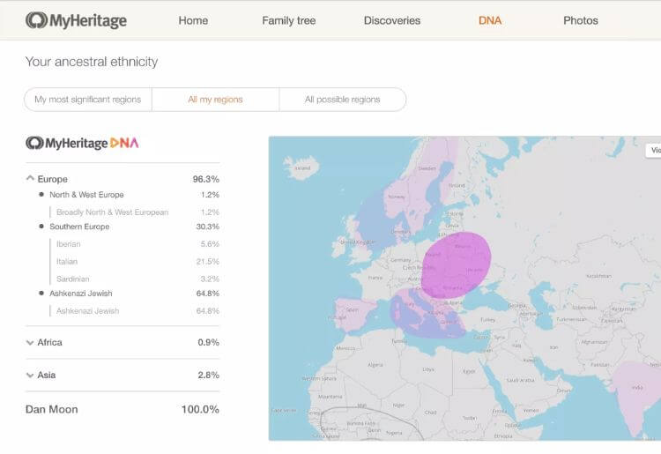The height and width of the screenshot is (454, 661).
Task: Open the Home menu item
Action: click(193, 20)
